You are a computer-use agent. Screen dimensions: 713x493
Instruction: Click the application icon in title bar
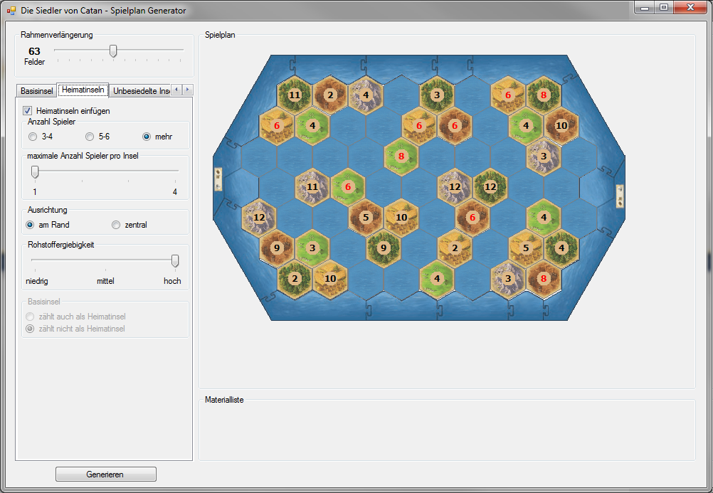tap(11, 11)
